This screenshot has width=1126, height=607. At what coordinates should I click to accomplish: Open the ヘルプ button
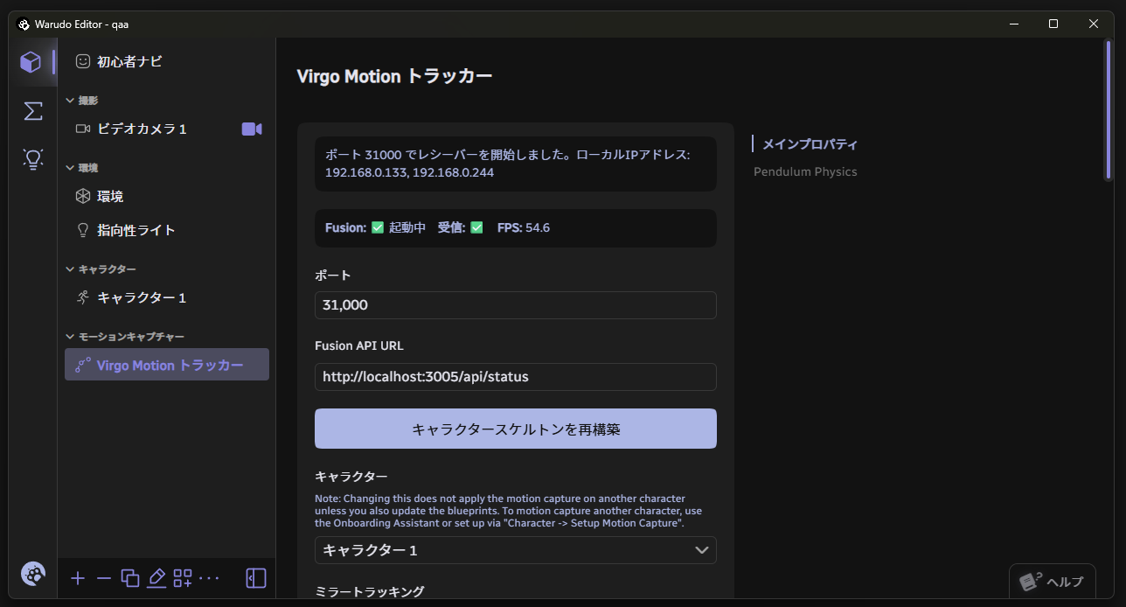point(1052,582)
